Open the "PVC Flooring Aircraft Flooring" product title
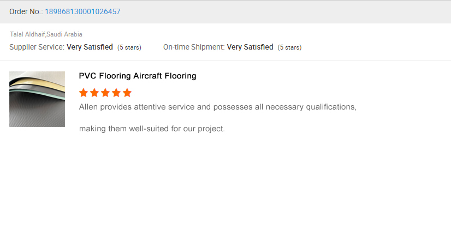This screenshot has height=231, width=451. [138, 76]
